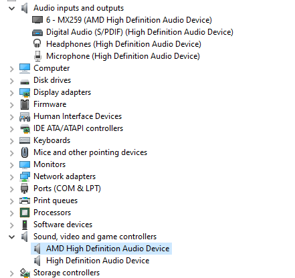Screen dimensions: 295x278
Task: Click the Computer category icon
Action: 25,68
